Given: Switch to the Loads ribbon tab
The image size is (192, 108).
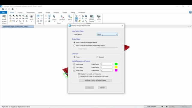Looking at the screenshot, I should pyautogui.click(x=40, y=13).
